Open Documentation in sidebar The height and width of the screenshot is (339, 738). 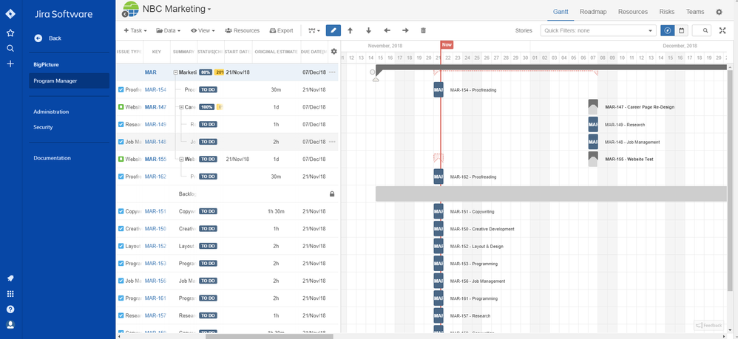coord(53,159)
